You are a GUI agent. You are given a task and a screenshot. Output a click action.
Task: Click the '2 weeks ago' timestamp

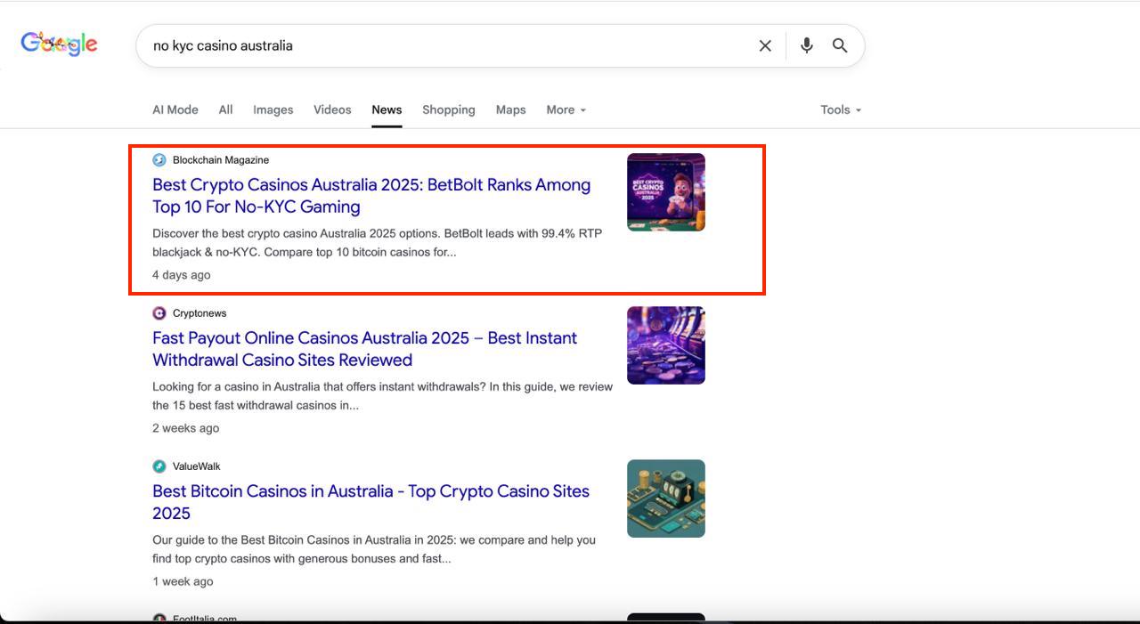(x=185, y=428)
